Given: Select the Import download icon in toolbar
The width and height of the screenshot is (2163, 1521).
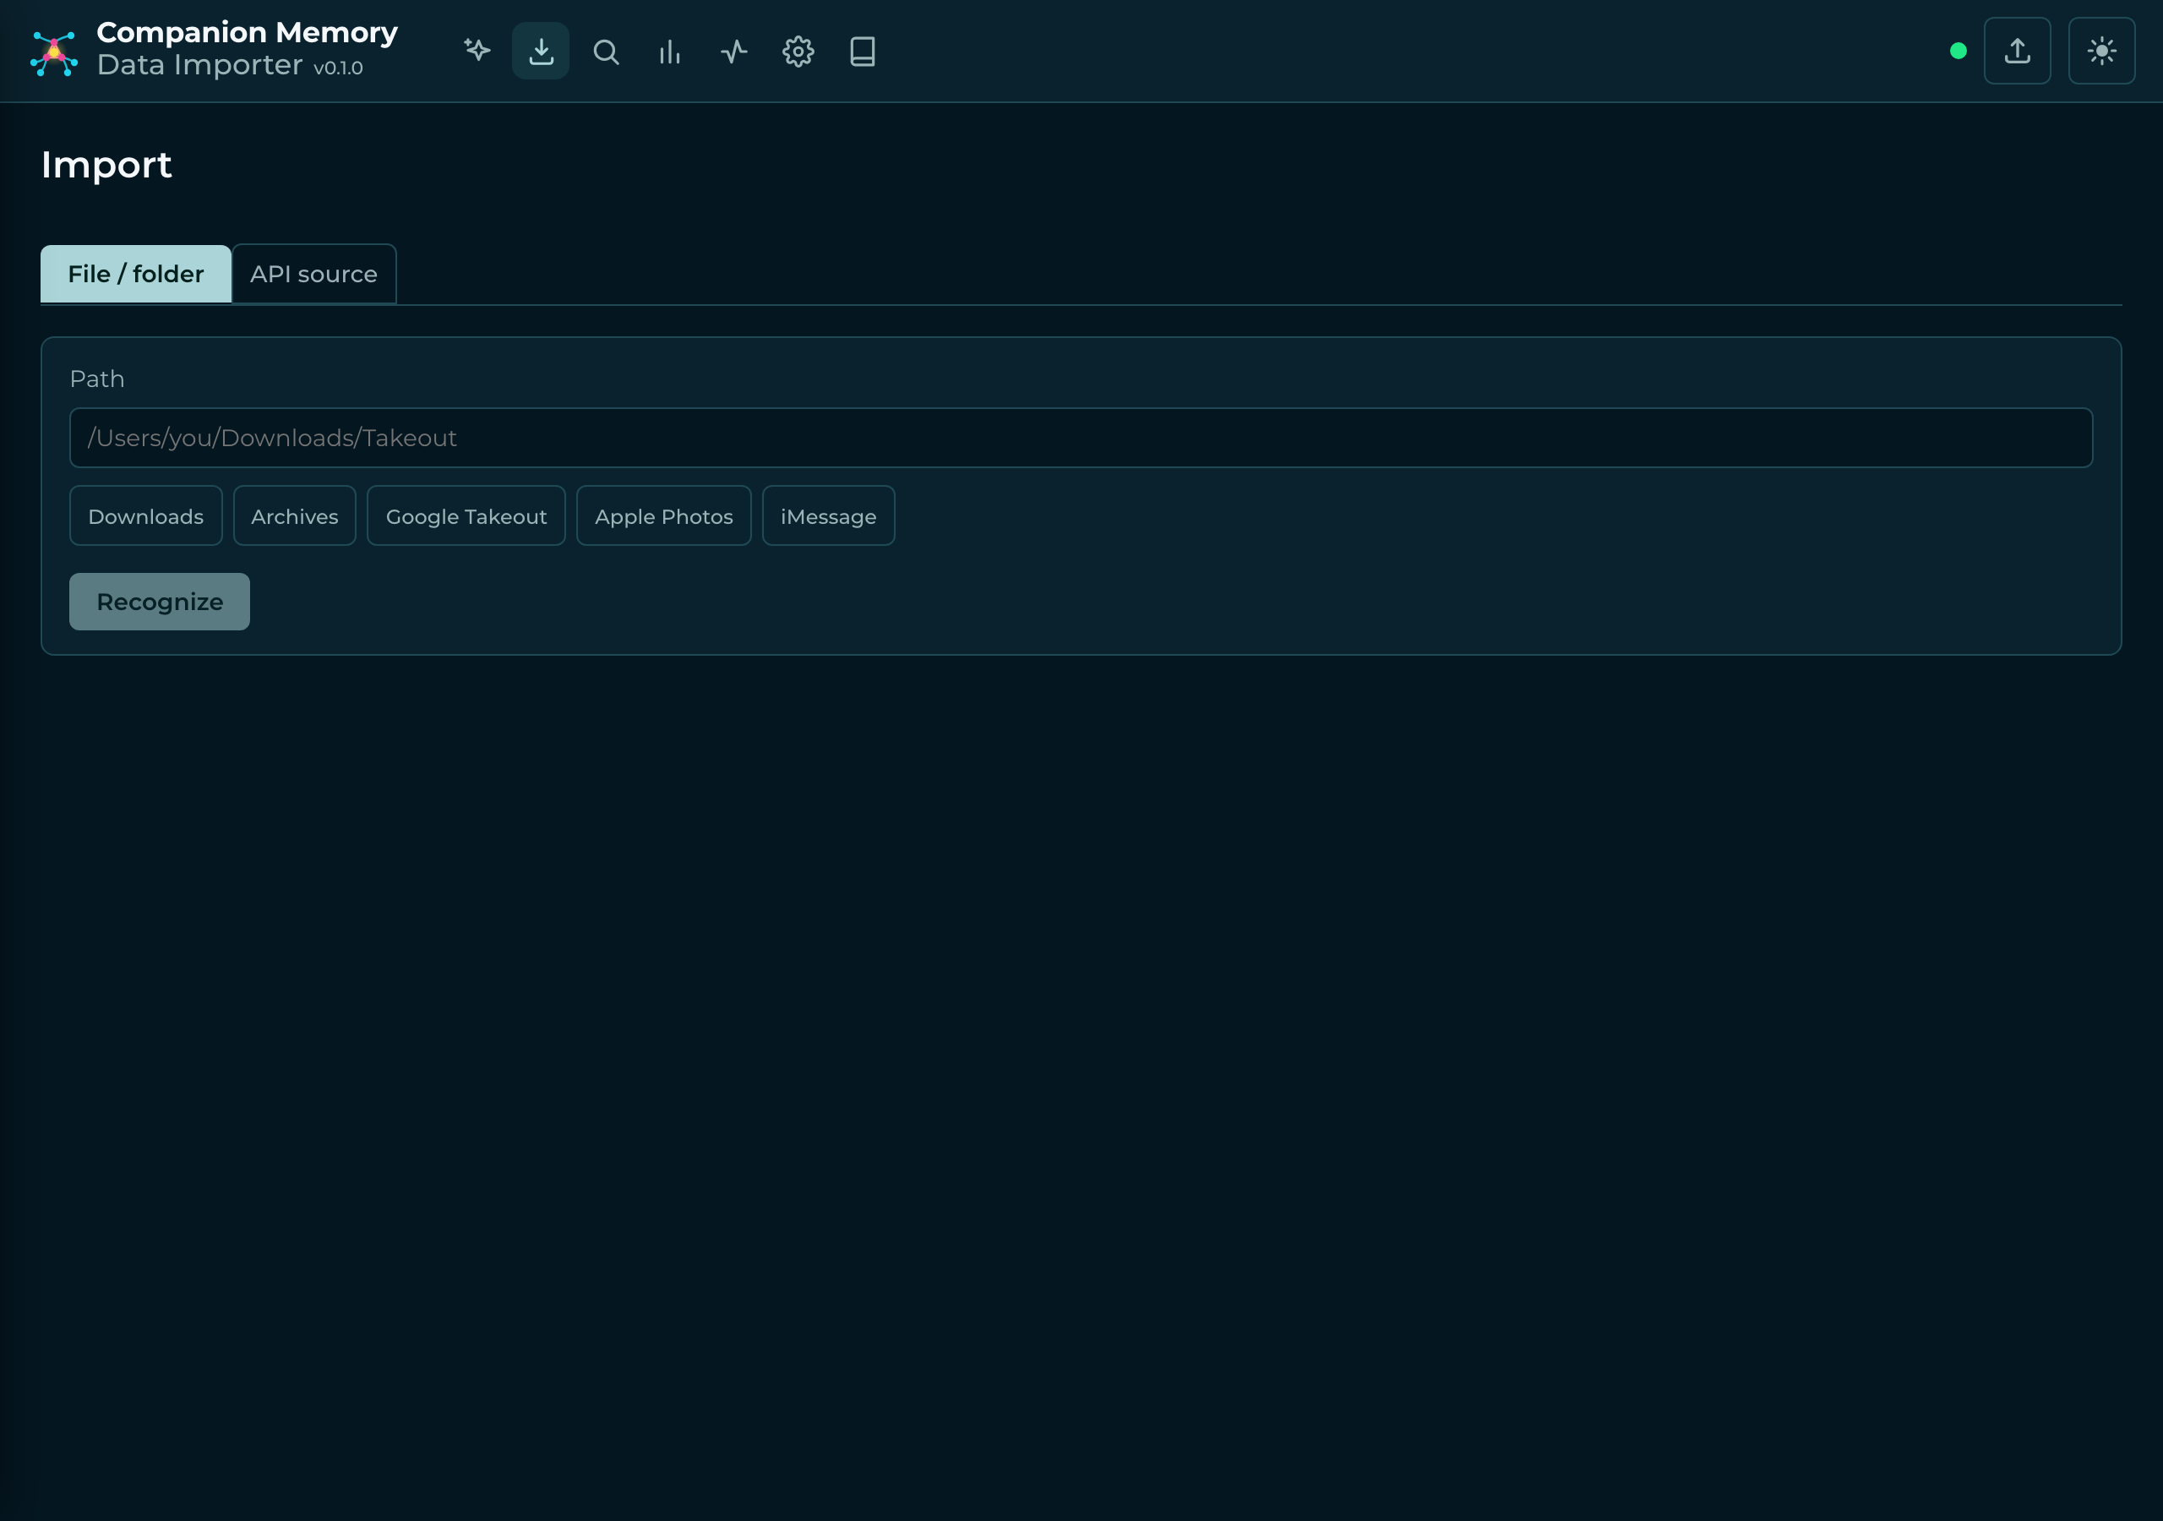Looking at the screenshot, I should point(541,51).
